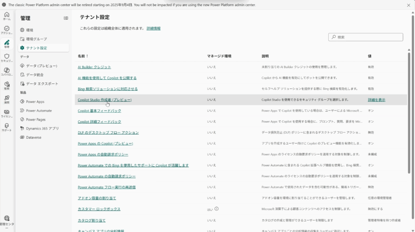Click the 検索 search box
The height and width of the screenshot is (232, 415).
(x=366, y=37)
